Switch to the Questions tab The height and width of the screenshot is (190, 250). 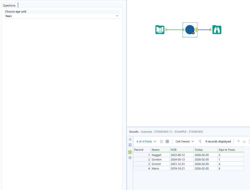click(9, 6)
